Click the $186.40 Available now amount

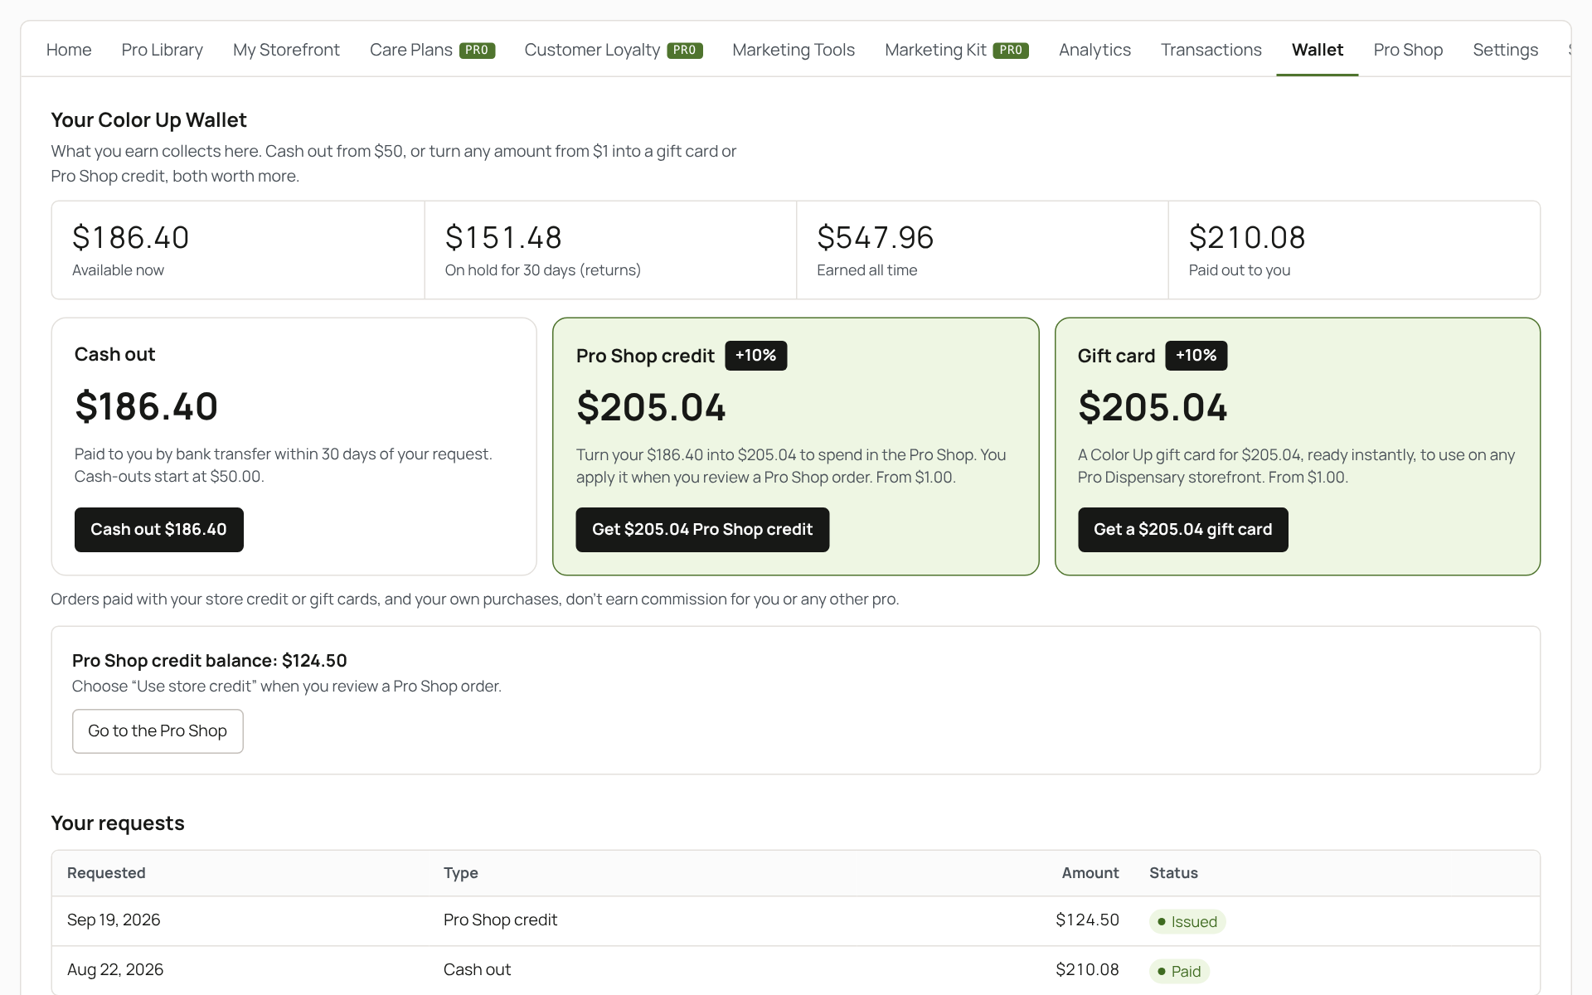click(x=131, y=238)
